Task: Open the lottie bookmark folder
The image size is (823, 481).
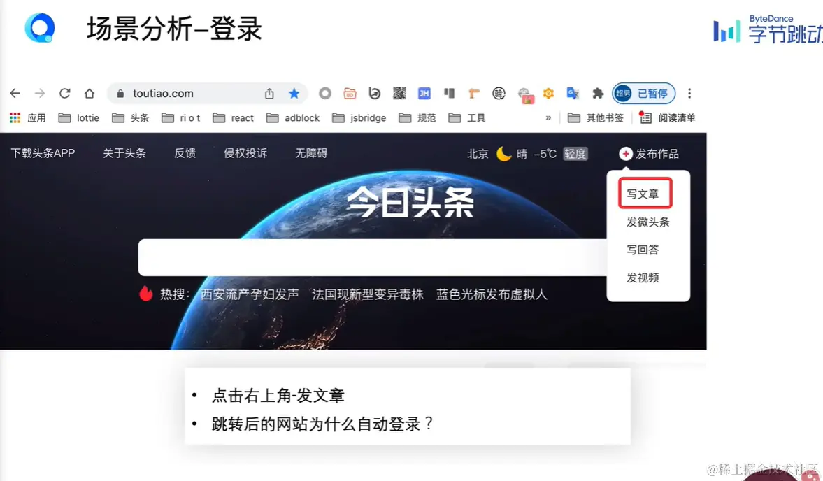Action: (79, 118)
